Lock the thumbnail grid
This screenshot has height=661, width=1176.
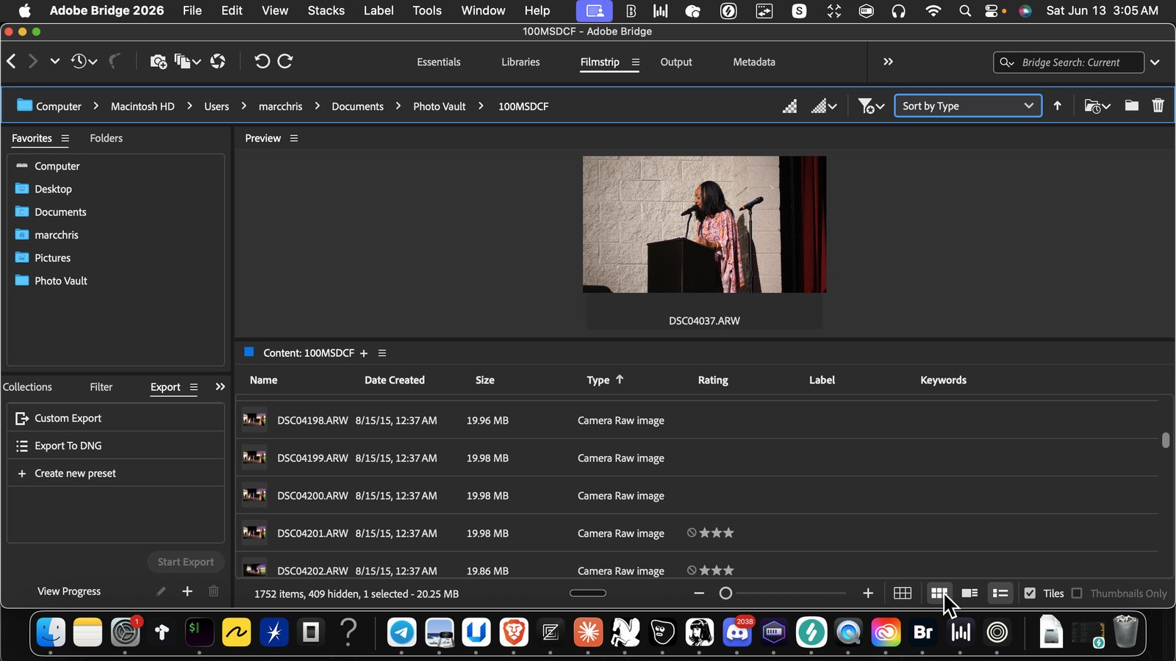(903, 593)
